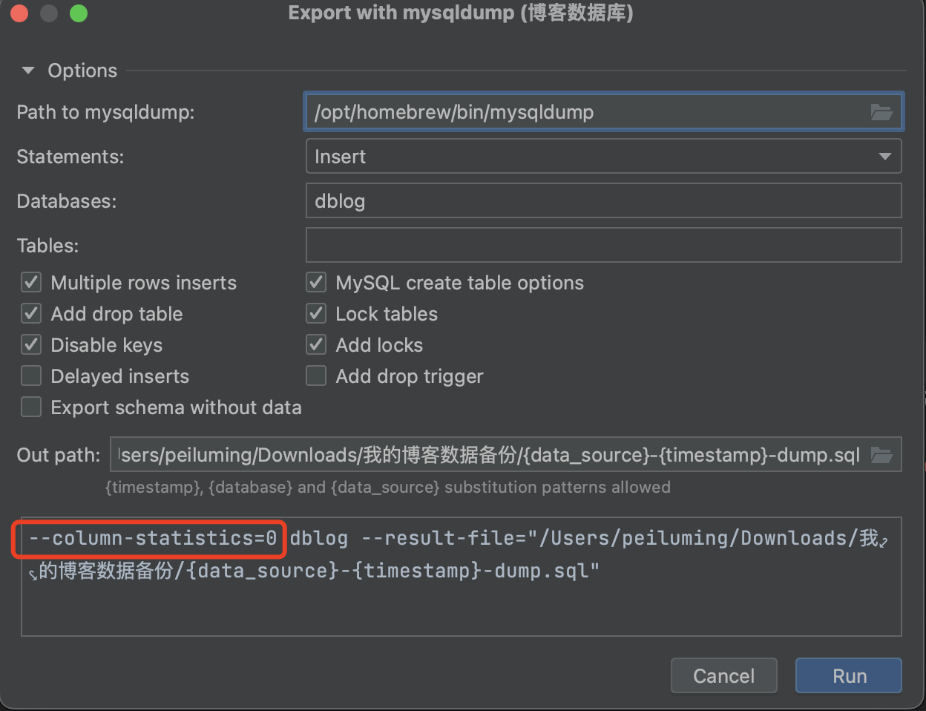Uncheck Lock tables option
Viewport: 926px width, 711px height.
click(315, 313)
